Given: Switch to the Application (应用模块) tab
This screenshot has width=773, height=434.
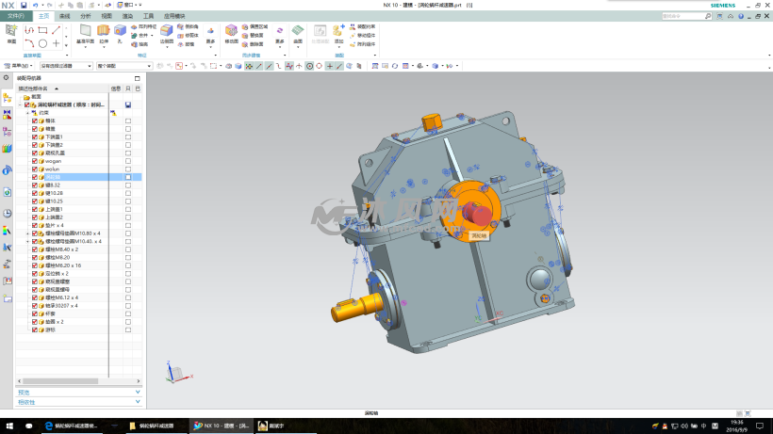Looking at the screenshot, I should [x=174, y=16].
